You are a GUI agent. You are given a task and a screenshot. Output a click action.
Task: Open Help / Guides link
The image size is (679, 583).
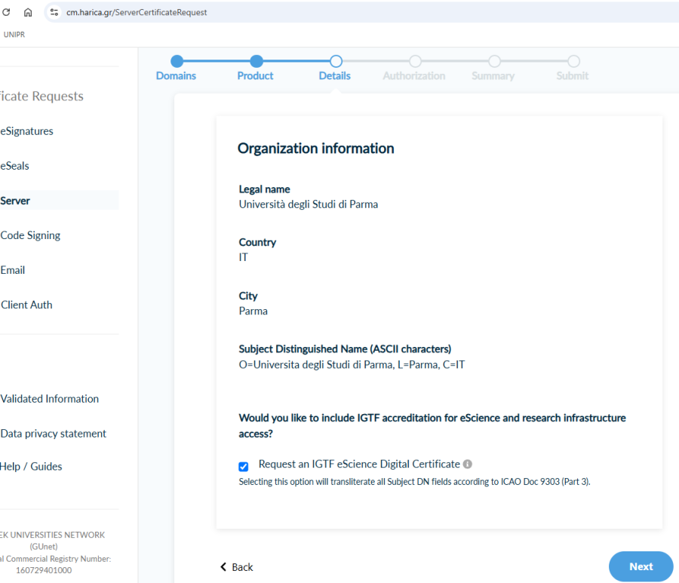(32, 467)
